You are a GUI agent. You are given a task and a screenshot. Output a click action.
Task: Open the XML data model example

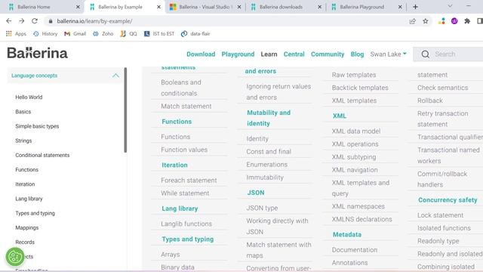pos(356,131)
